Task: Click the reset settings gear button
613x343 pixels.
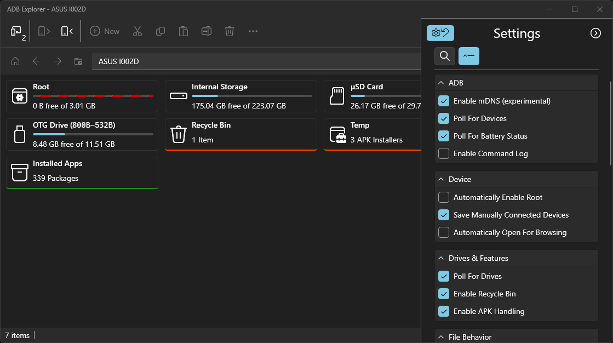Action: [x=440, y=33]
